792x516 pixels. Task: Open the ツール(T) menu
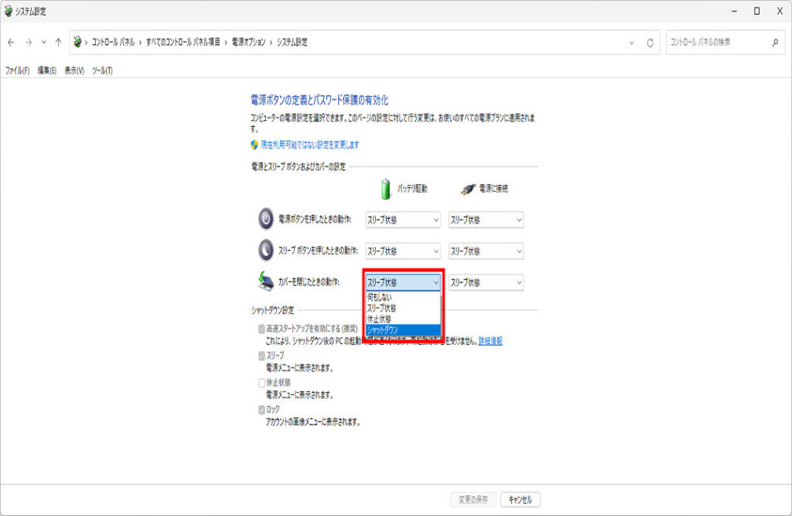pos(102,70)
